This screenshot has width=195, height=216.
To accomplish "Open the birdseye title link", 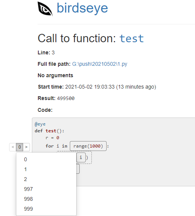I will tap(82, 8).
